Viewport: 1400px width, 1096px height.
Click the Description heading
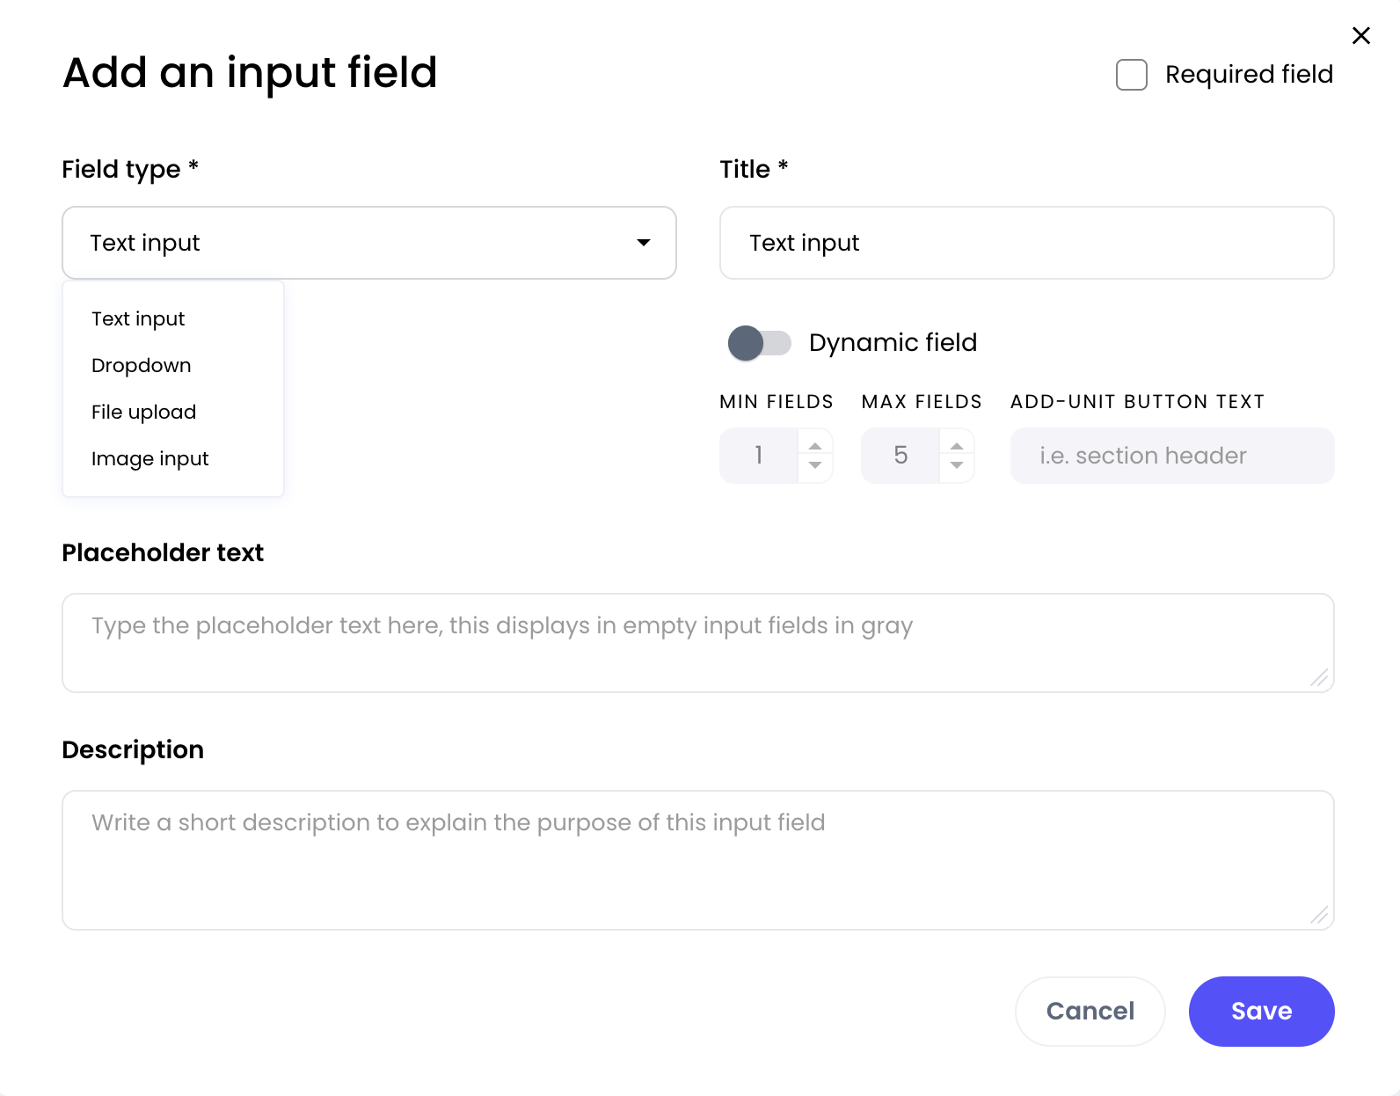[133, 749]
